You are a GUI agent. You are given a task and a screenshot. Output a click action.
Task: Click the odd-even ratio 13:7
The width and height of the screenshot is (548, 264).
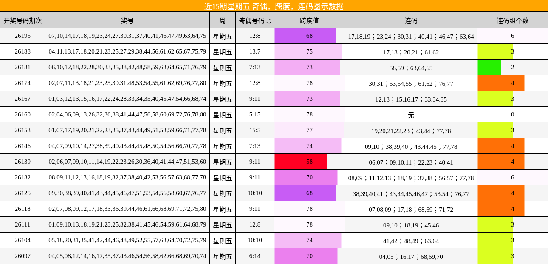pyautogui.click(x=255, y=51)
